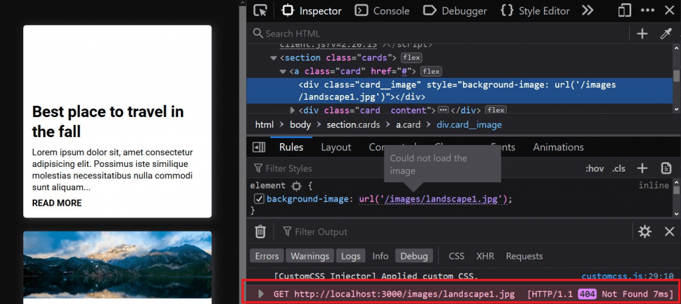Toggle print media simulation icon
Image resolution: width=681 pixels, height=304 pixels.
click(666, 168)
